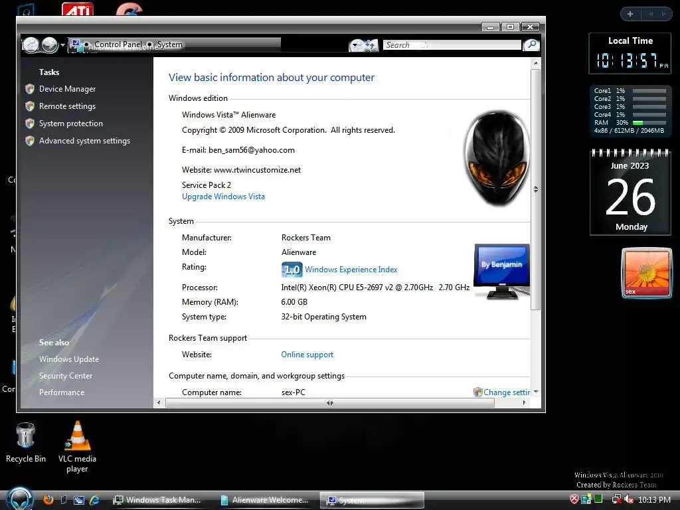
Task: Open Device Manager from Tasks
Action: pos(67,89)
